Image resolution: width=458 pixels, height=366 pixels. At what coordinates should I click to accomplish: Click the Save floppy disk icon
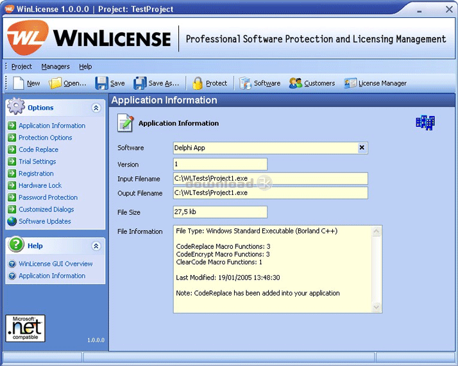101,83
